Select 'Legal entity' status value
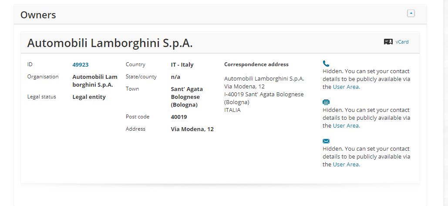Image resolution: width=448 pixels, height=206 pixels. coord(89,97)
